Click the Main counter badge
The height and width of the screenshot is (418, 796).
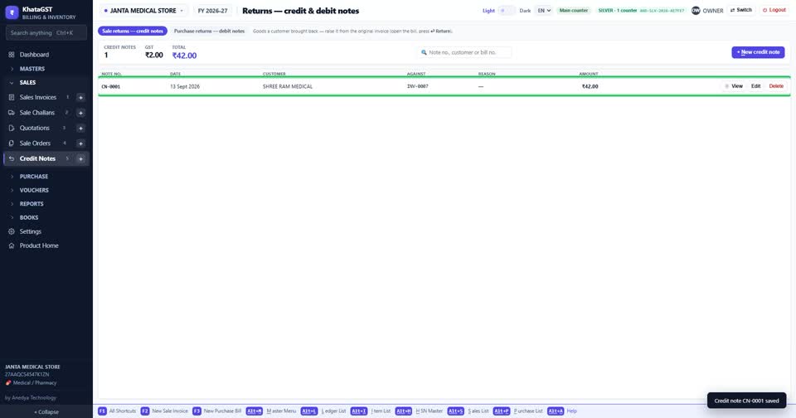click(574, 10)
